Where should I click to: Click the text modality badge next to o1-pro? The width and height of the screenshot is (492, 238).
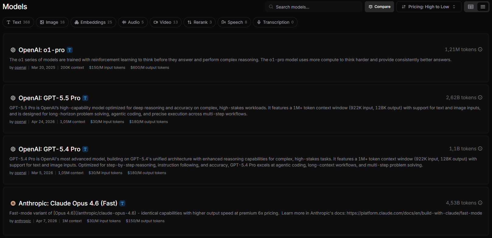(70, 50)
